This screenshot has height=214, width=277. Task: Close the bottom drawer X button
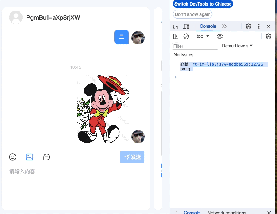pyautogui.click(x=269, y=212)
